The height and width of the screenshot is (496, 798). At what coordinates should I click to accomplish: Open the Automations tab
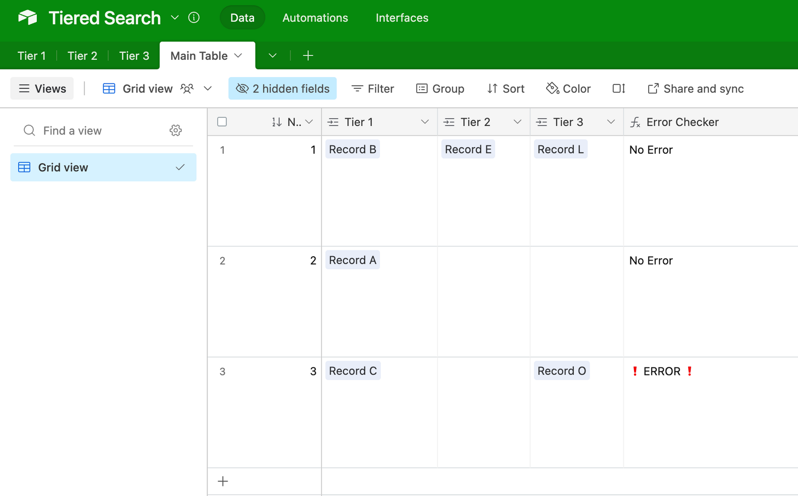click(x=315, y=18)
